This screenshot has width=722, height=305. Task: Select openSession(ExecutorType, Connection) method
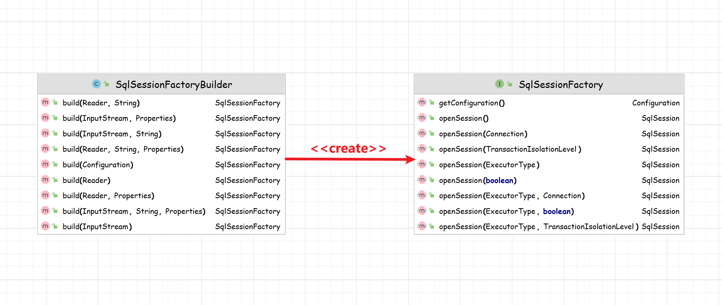coord(512,196)
